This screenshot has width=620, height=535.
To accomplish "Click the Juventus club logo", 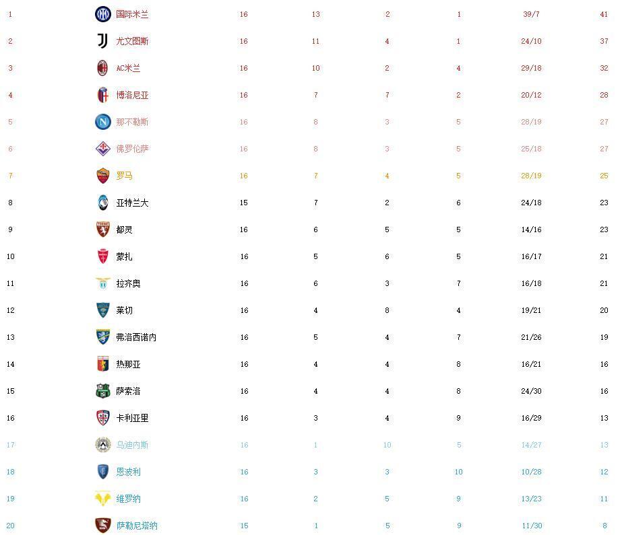I will click(103, 41).
